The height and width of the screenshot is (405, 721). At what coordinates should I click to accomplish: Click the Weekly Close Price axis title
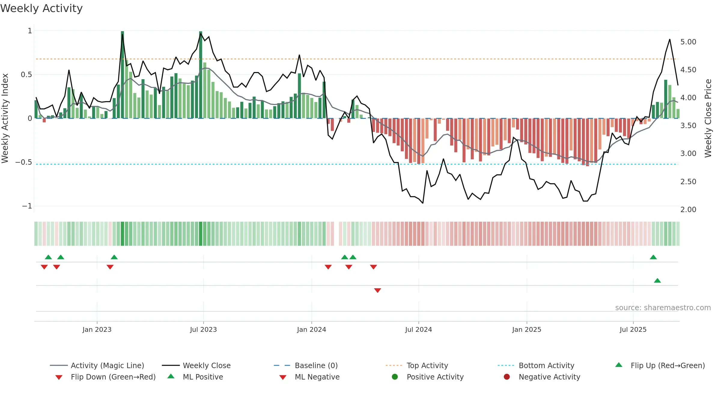point(708,118)
